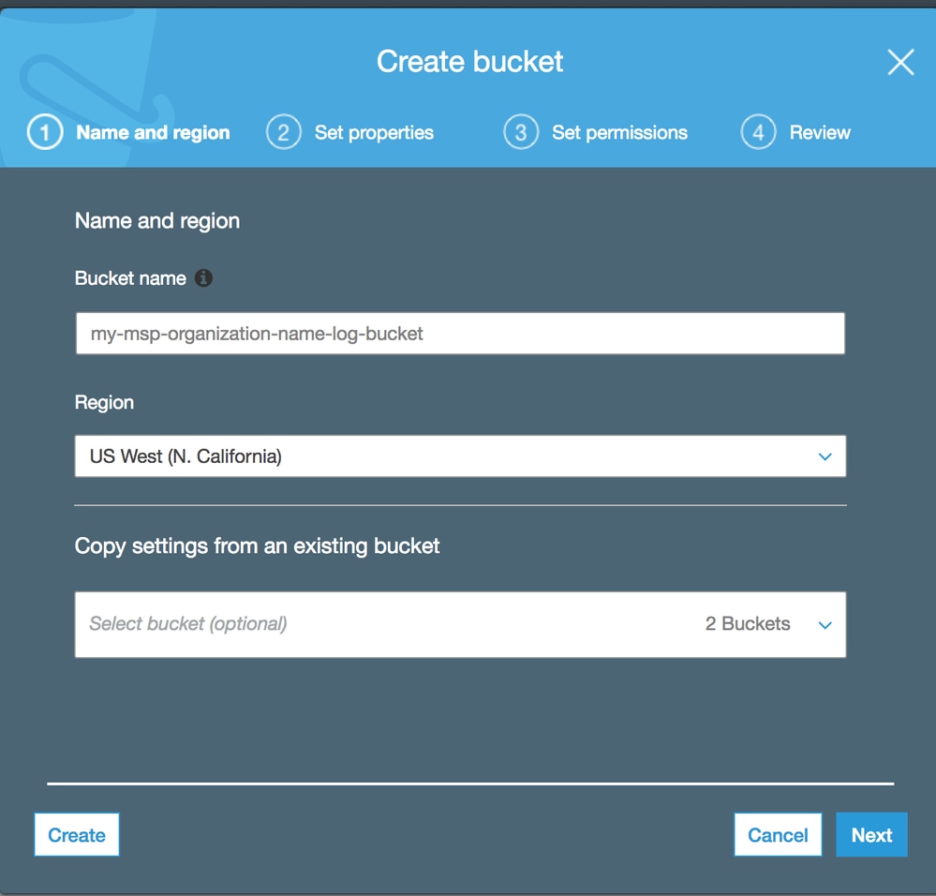This screenshot has width=936, height=896.
Task: Select the Name and region step label
Action: pos(153,132)
